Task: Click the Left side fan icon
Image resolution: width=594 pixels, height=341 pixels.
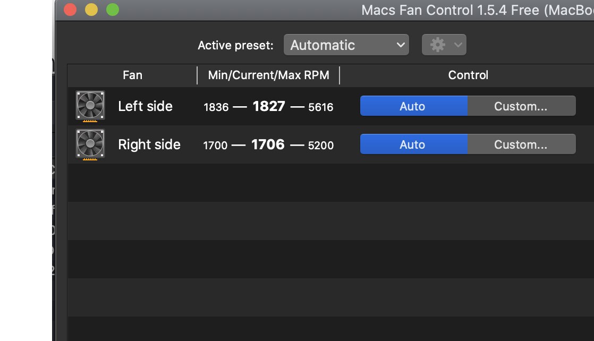Action: click(x=90, y=106)
